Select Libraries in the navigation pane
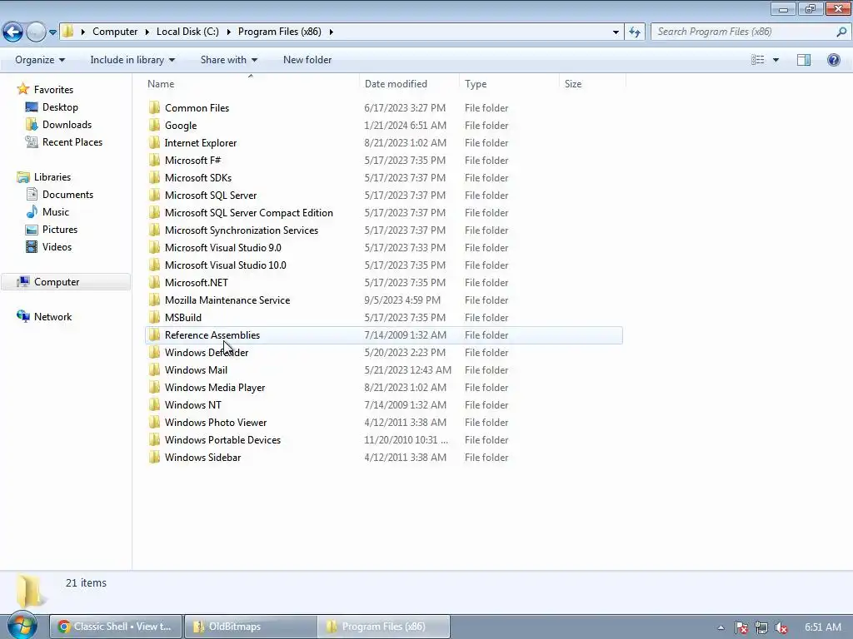The image size is (853, 639). (52, 177)
